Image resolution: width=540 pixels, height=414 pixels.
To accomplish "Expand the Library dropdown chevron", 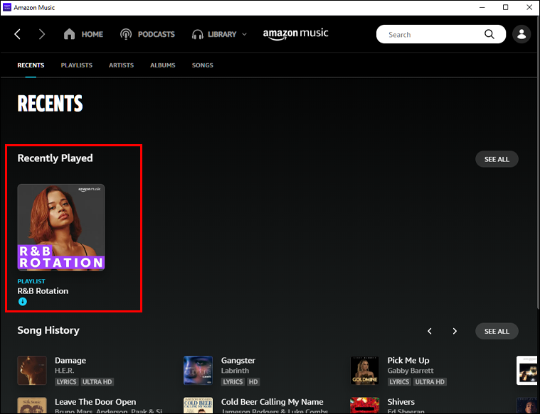I will coord(245,34).
